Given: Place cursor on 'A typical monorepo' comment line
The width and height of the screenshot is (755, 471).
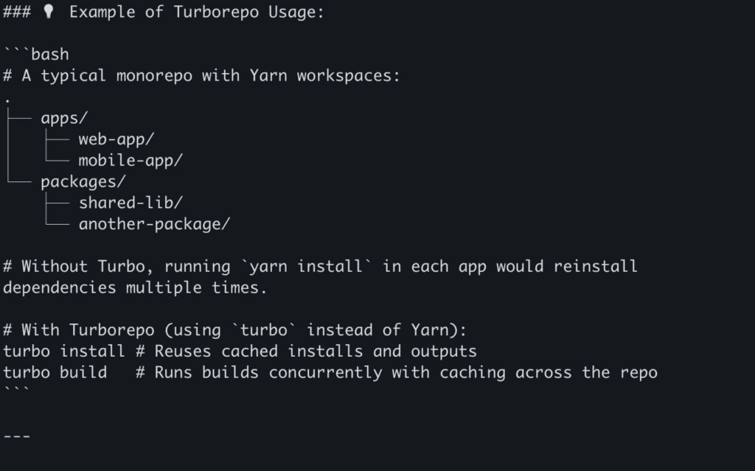Looking at the screenshot, I should pos(201,76).
